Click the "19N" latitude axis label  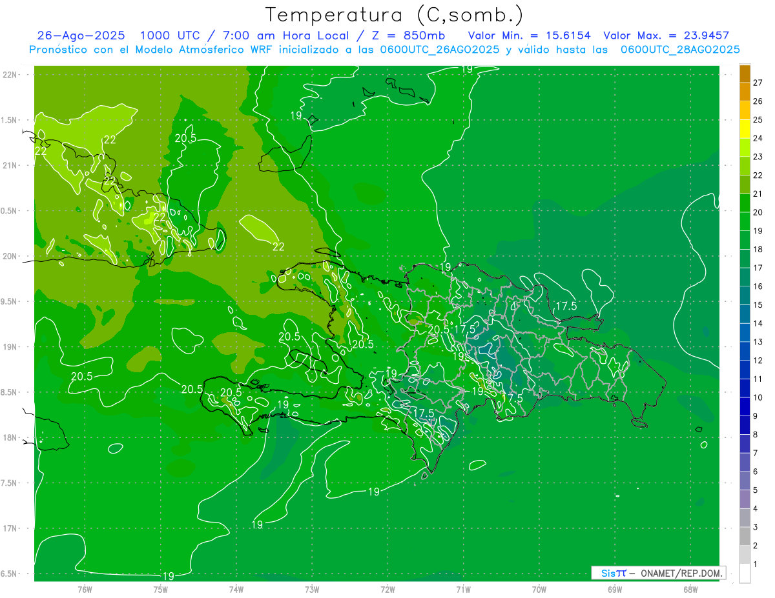(x=10, y=346)
